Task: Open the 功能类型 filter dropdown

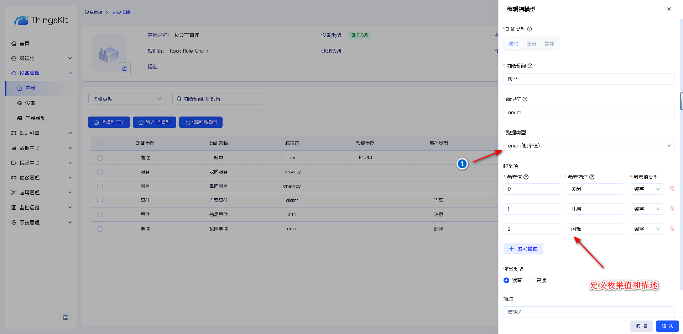Action: tap(127, 99)
